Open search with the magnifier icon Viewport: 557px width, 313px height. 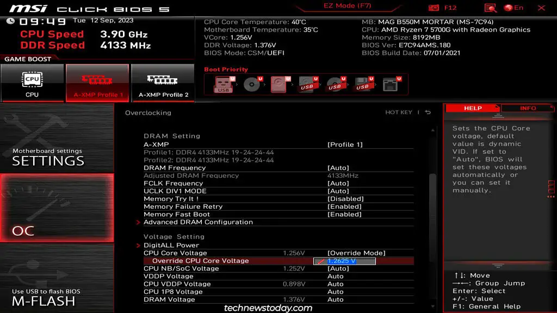click(x=490, y=7)
